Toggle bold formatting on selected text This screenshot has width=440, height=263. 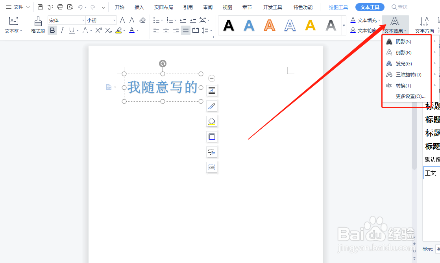[52, 30]
